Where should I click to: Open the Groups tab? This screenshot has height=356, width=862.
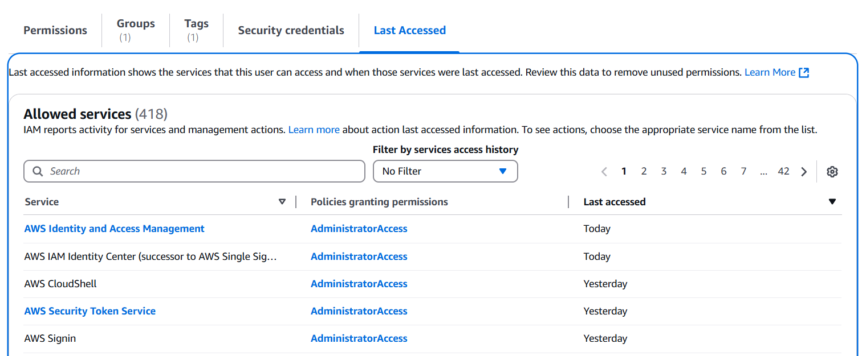coord(136,31)
